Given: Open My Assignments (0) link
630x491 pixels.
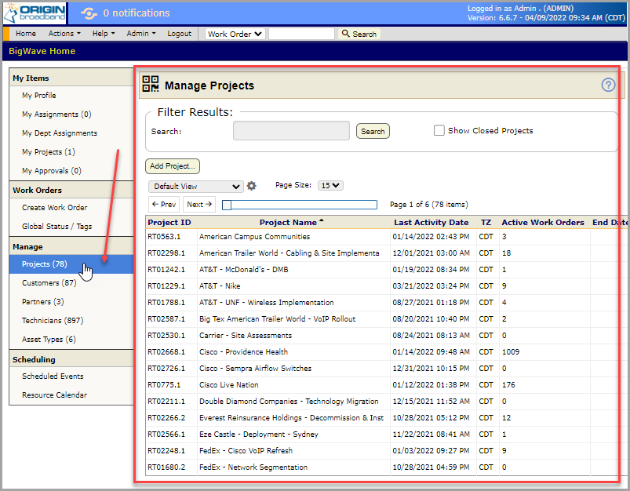Looking at the screenshot, I should (x=56, y=114).
